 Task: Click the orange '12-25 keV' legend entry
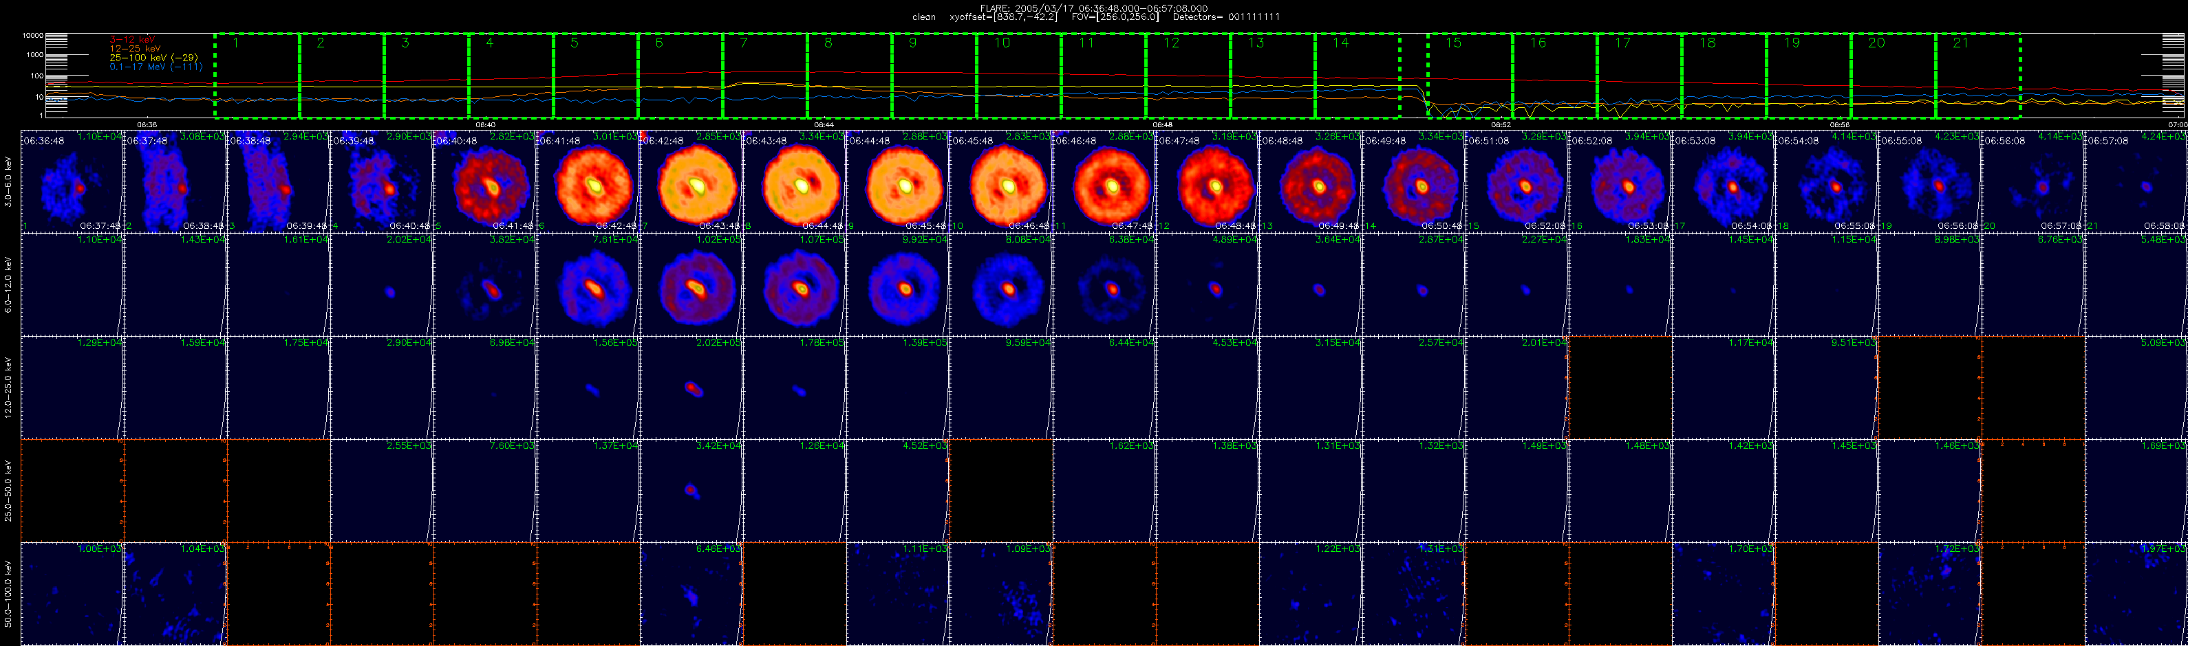pos(135,48)
